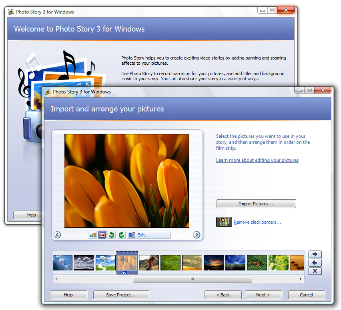341x310 pixels.
Task: Minimize the Welcome window behind
Action: tap(263, 10)
